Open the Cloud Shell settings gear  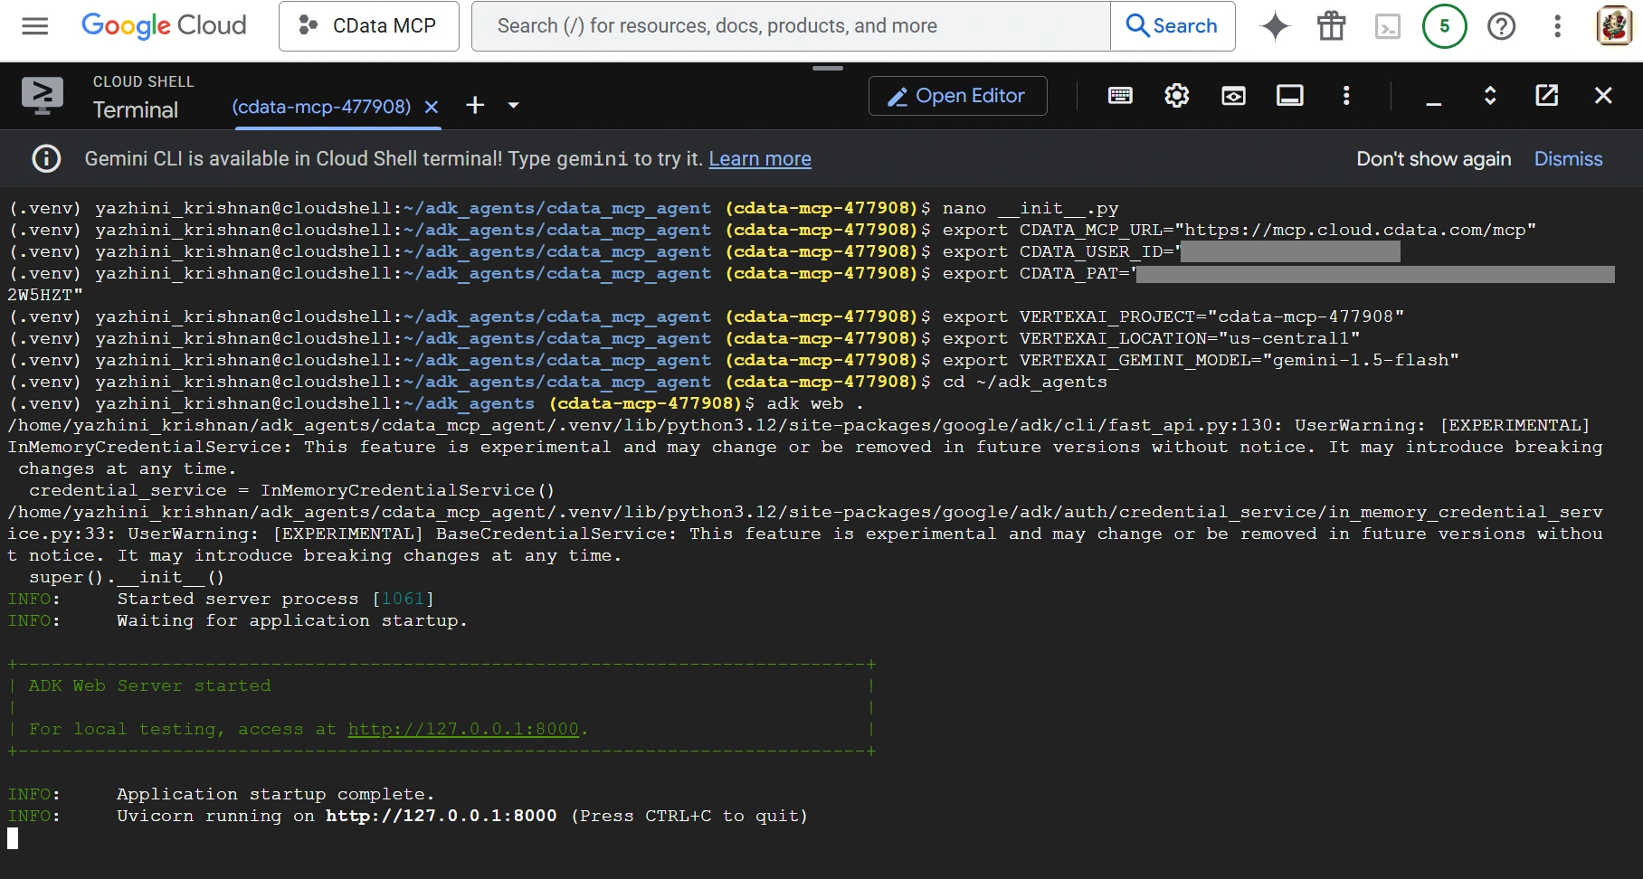pos(1176,96)
